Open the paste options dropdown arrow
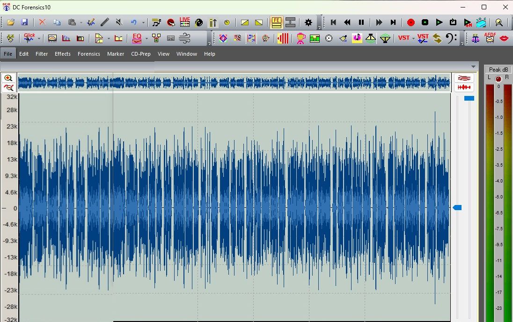 coord(81,22)
